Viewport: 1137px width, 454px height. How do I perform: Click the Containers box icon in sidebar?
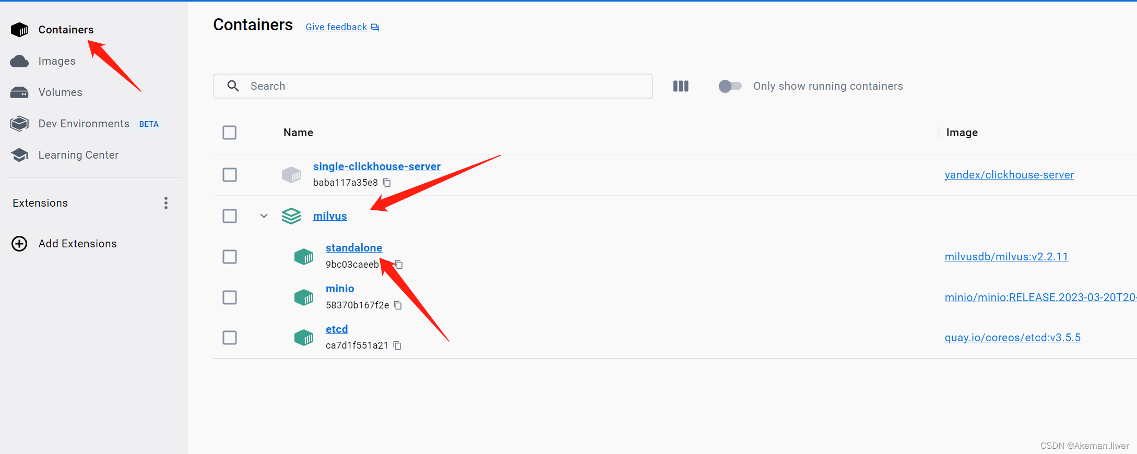(x=19, y=30)
